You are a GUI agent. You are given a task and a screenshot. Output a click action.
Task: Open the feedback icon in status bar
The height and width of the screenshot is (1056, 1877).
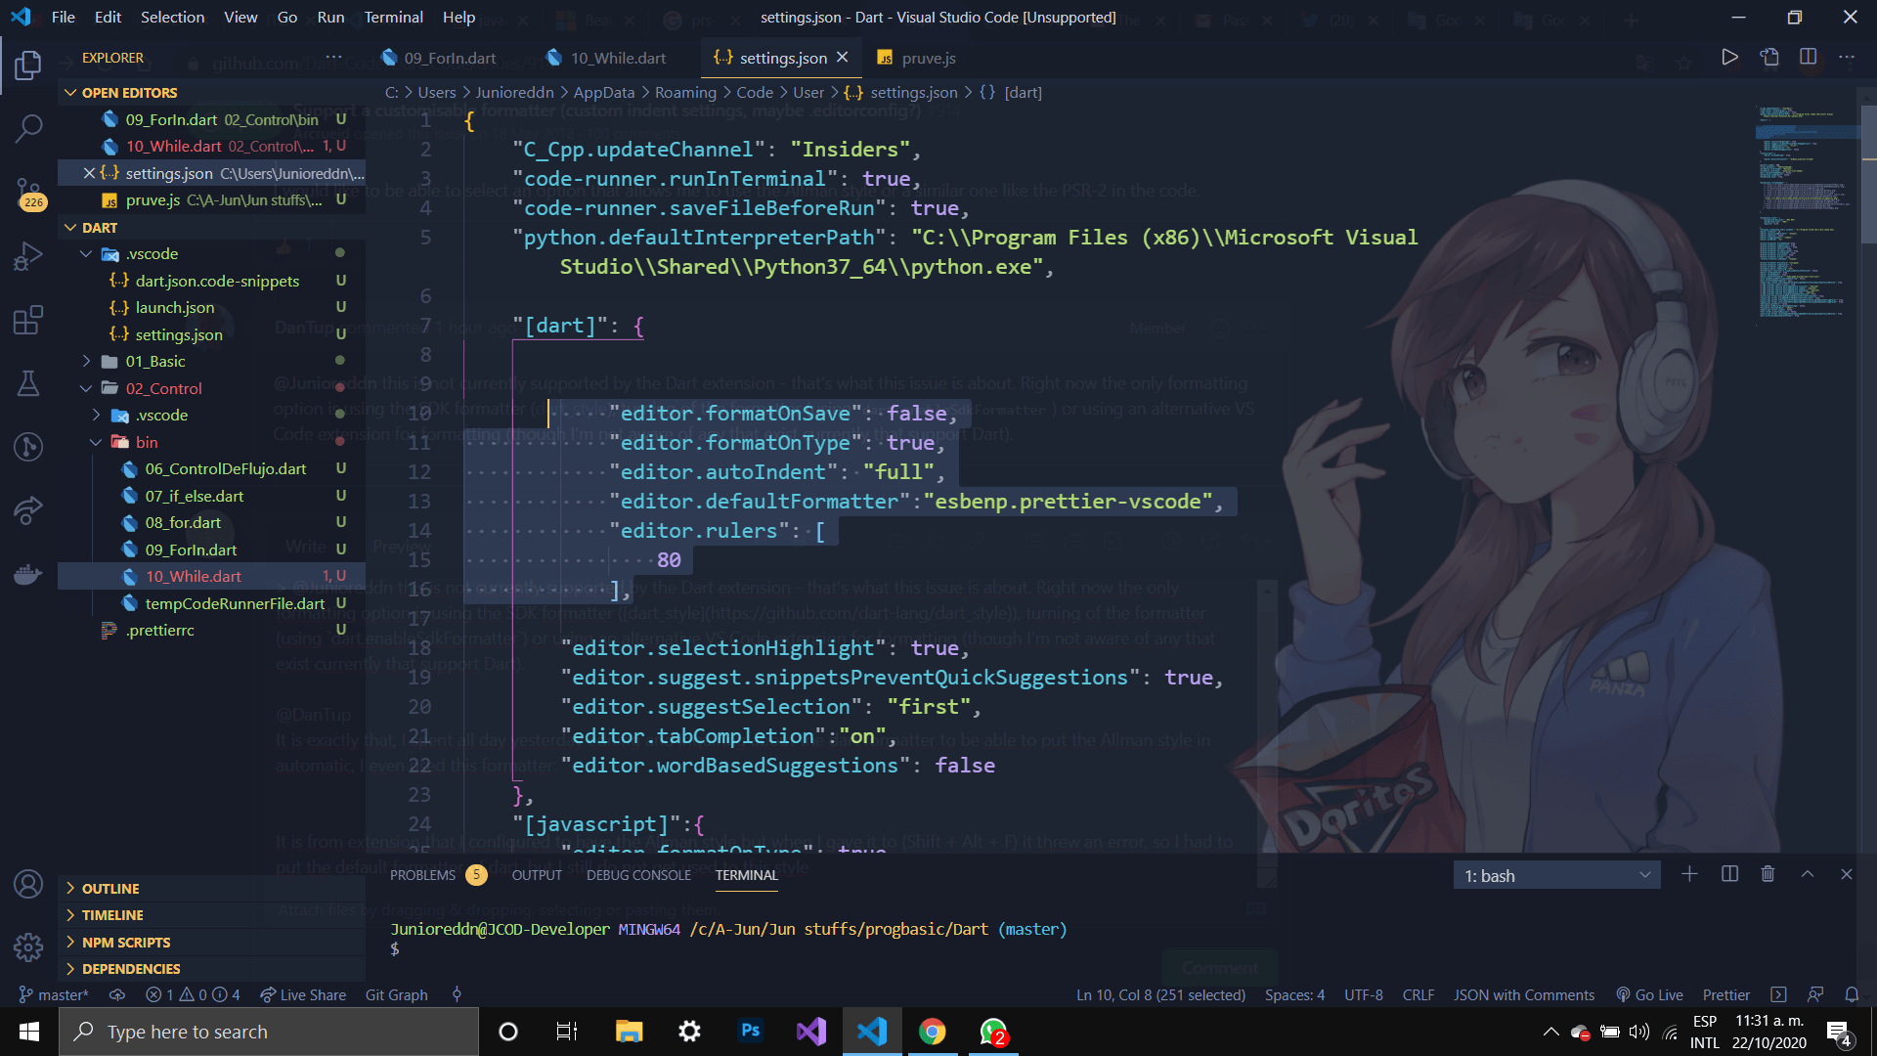tap(1815, 995)
